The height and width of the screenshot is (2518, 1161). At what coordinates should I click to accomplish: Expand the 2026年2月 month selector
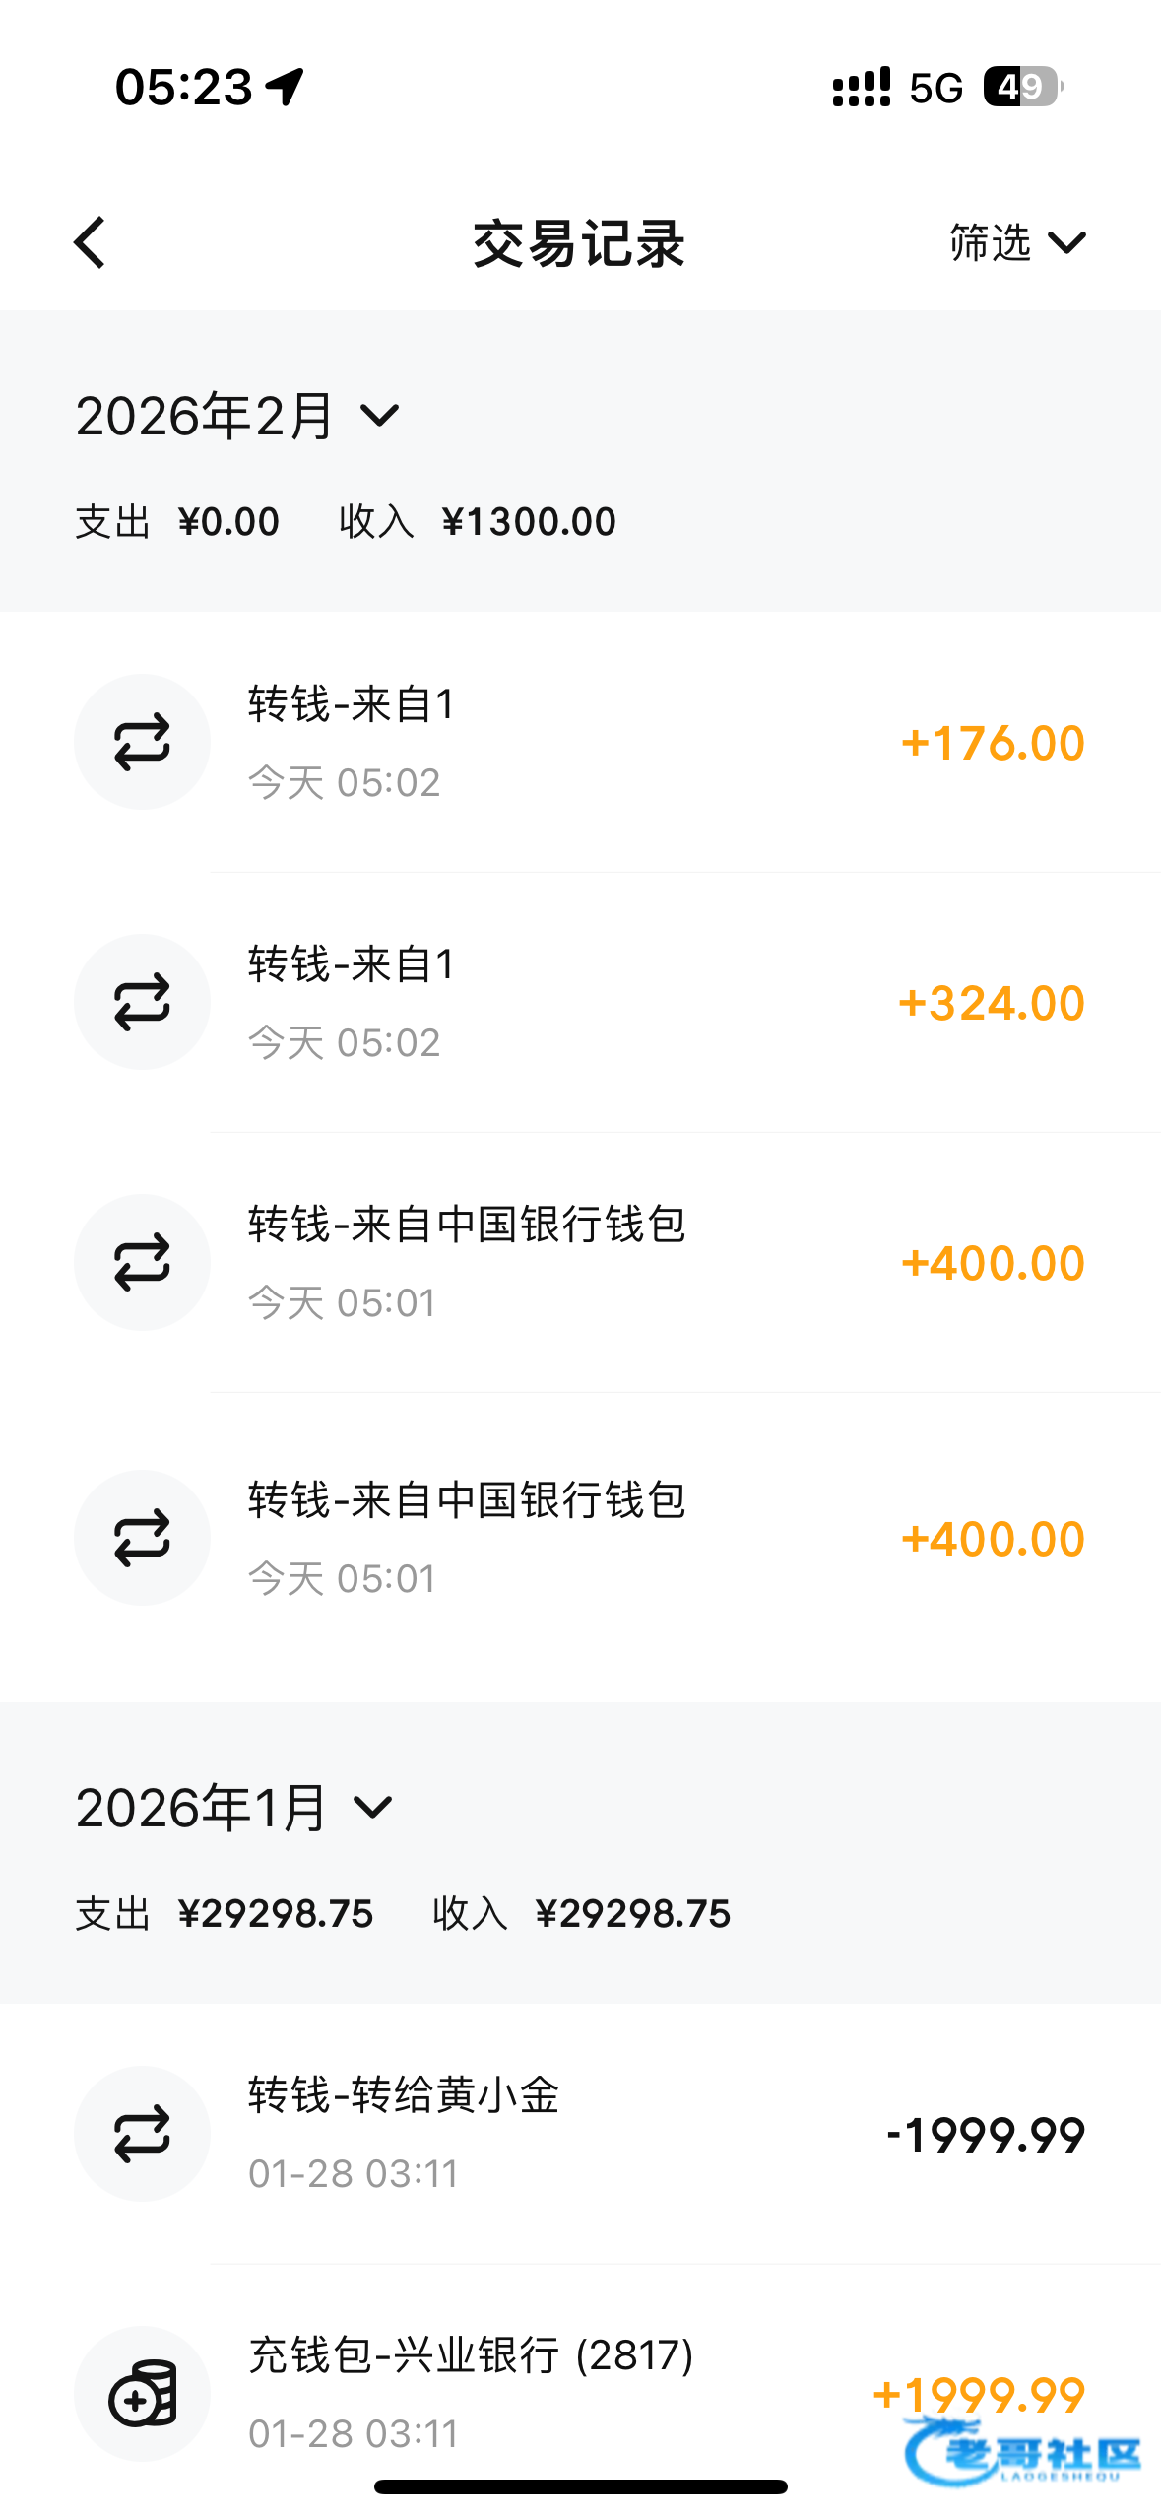237,416
